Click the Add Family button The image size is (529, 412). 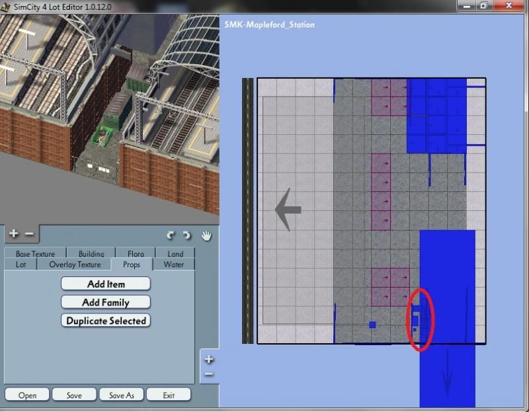(x=106, y=302)
